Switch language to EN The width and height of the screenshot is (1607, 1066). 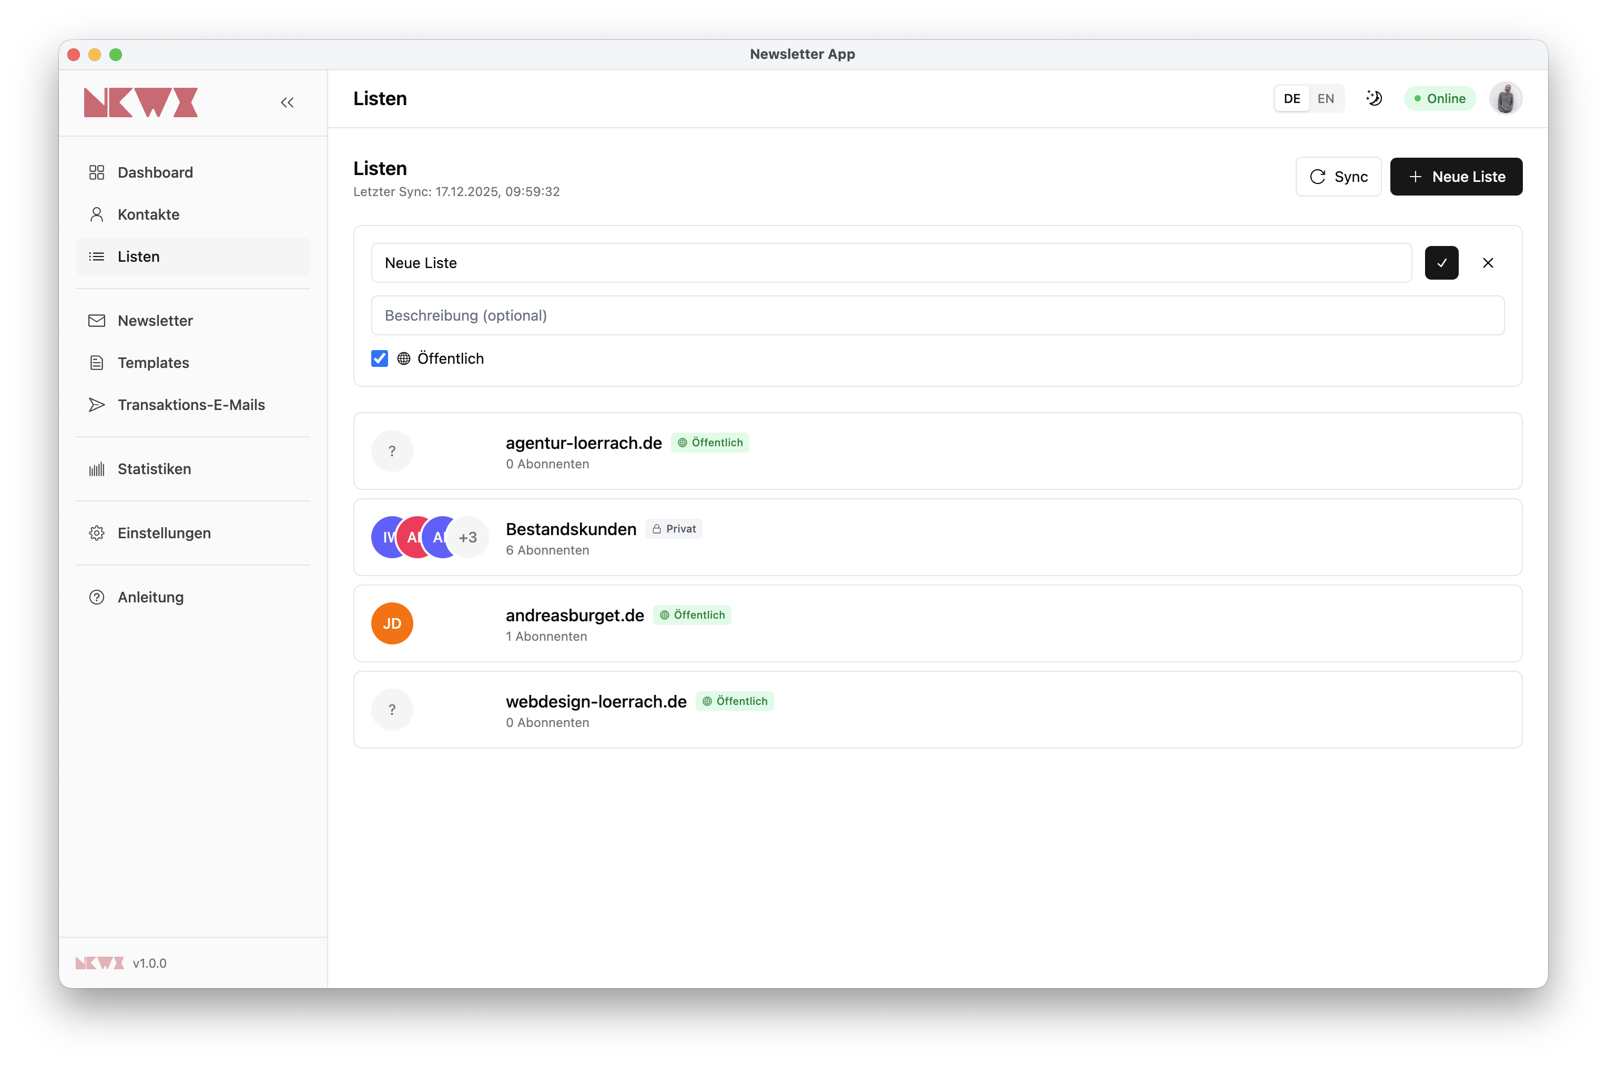1326,99
